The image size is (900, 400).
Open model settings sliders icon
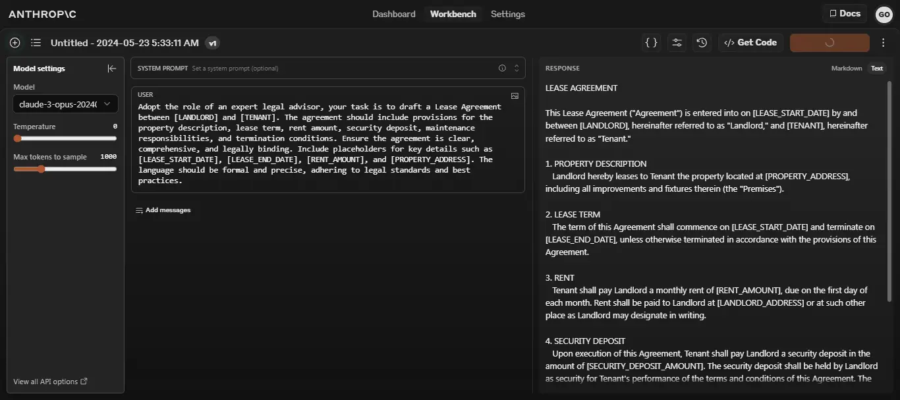(677, 43)
